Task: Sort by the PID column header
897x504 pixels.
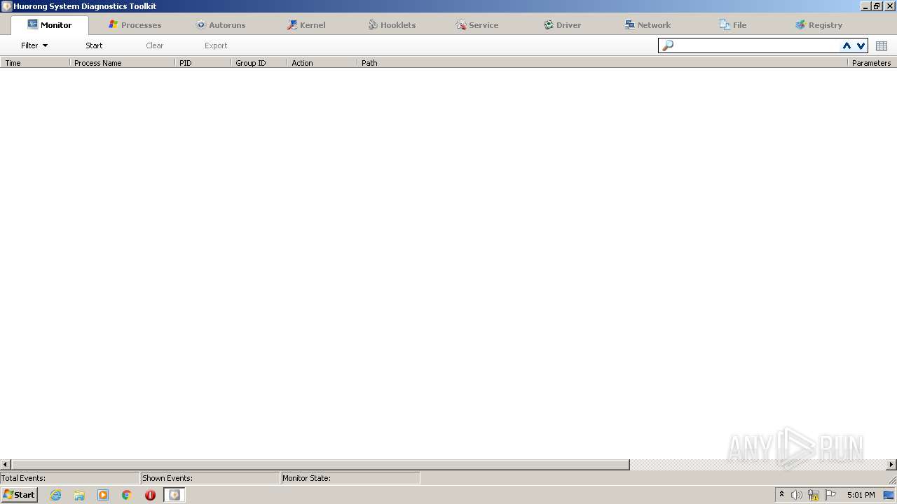Action: [x=203, y=63]
